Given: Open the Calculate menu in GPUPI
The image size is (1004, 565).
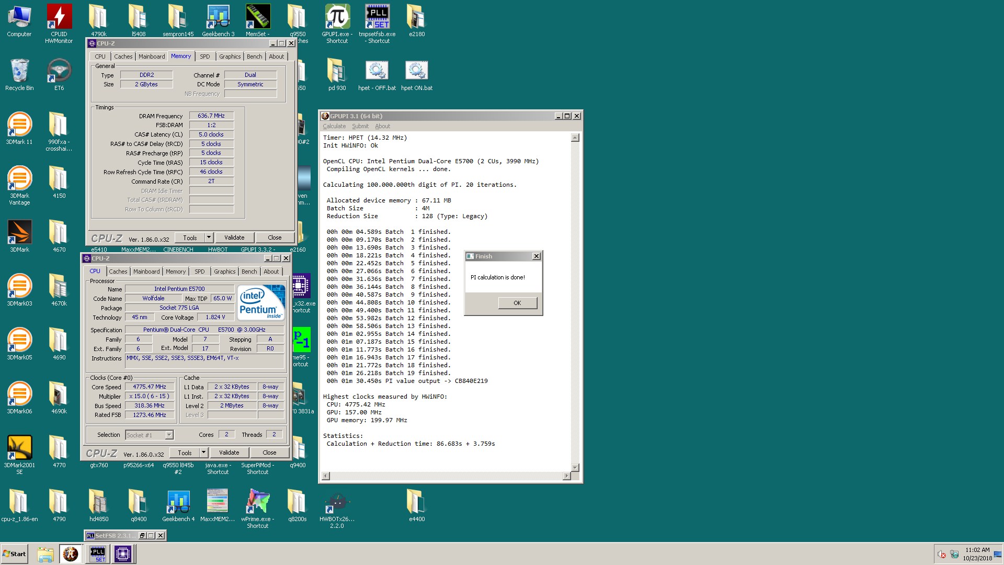Looking at the screenshot, I should tap(334, 126).
